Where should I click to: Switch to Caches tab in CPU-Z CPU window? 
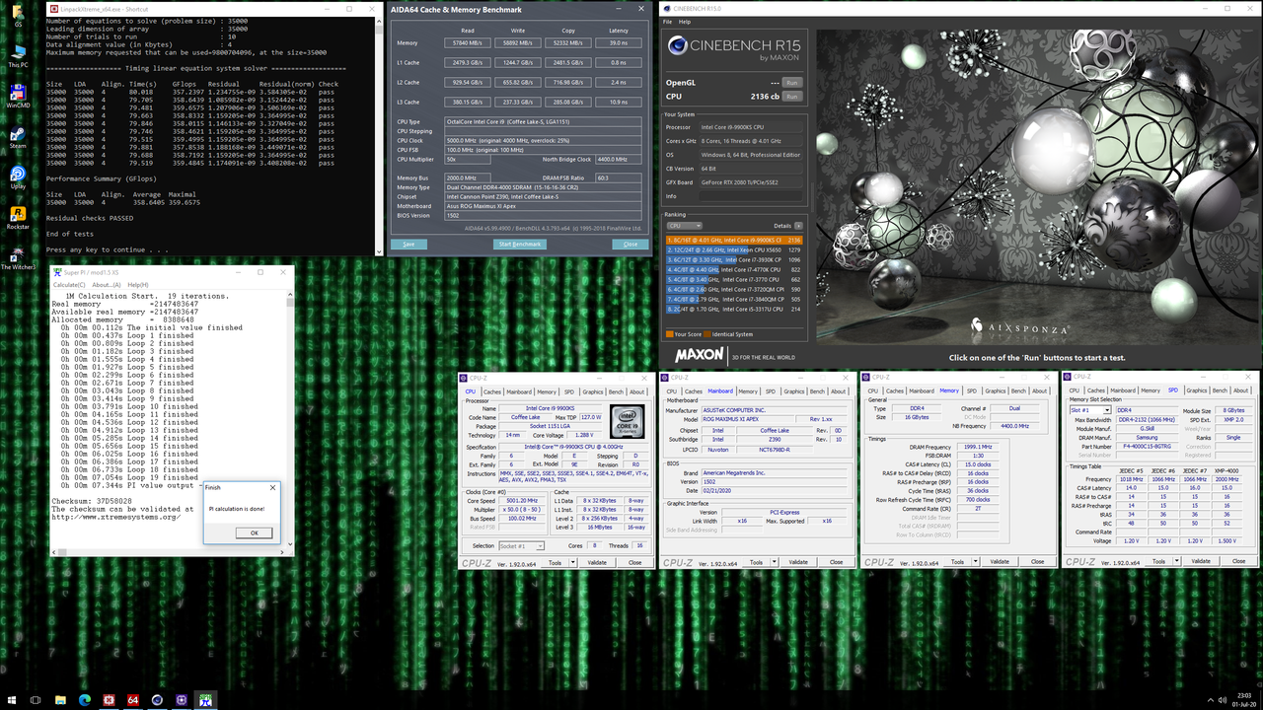click(x=492, y=391)
